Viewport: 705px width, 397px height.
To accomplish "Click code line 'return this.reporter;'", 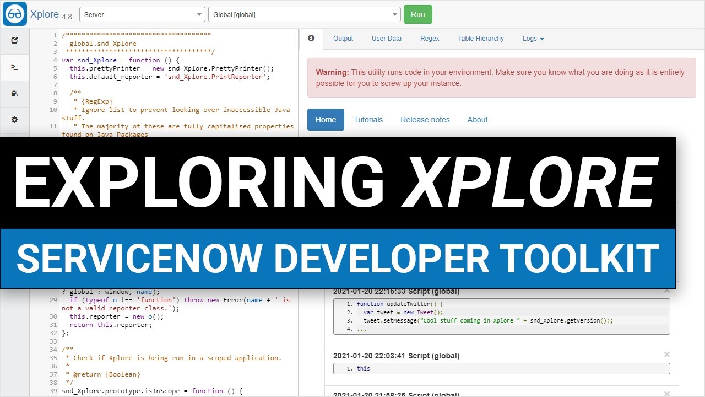I will [110, 325].
